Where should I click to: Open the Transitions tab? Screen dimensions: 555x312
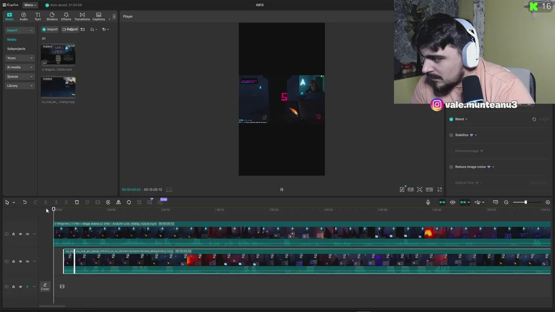[82, 16]
